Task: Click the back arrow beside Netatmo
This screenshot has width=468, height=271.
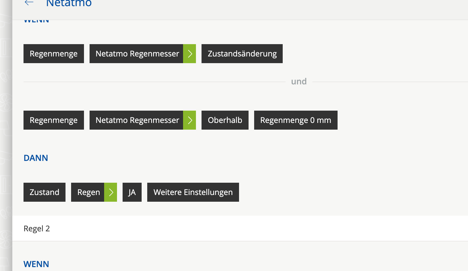Action: coord(29,3)
